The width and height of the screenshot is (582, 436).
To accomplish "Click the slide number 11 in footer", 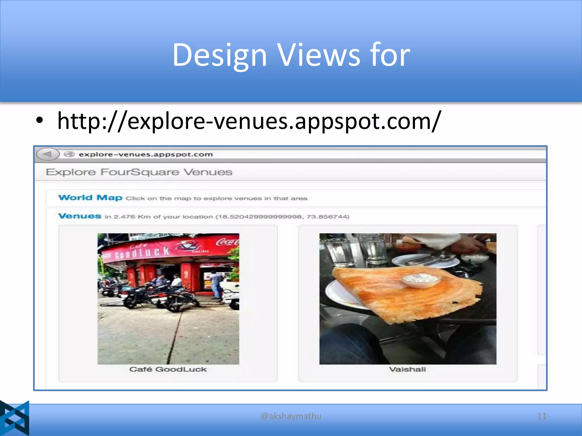I will coord(542,416).
